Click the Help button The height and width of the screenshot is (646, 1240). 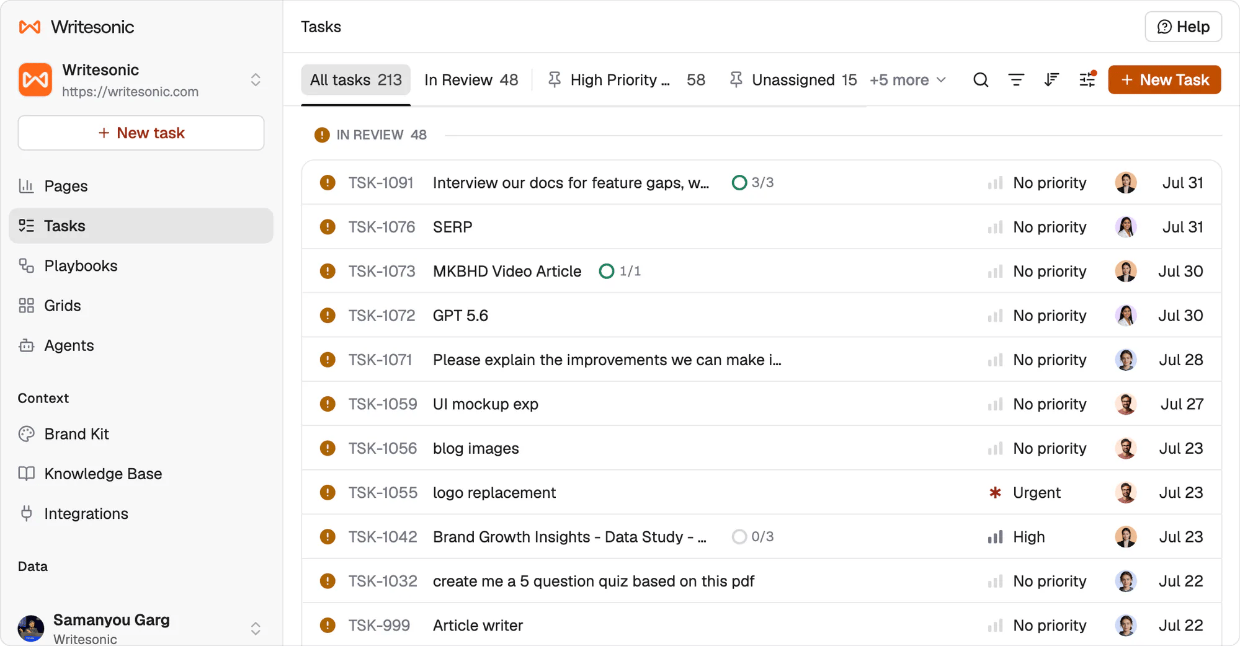(x=1184, y=27)
